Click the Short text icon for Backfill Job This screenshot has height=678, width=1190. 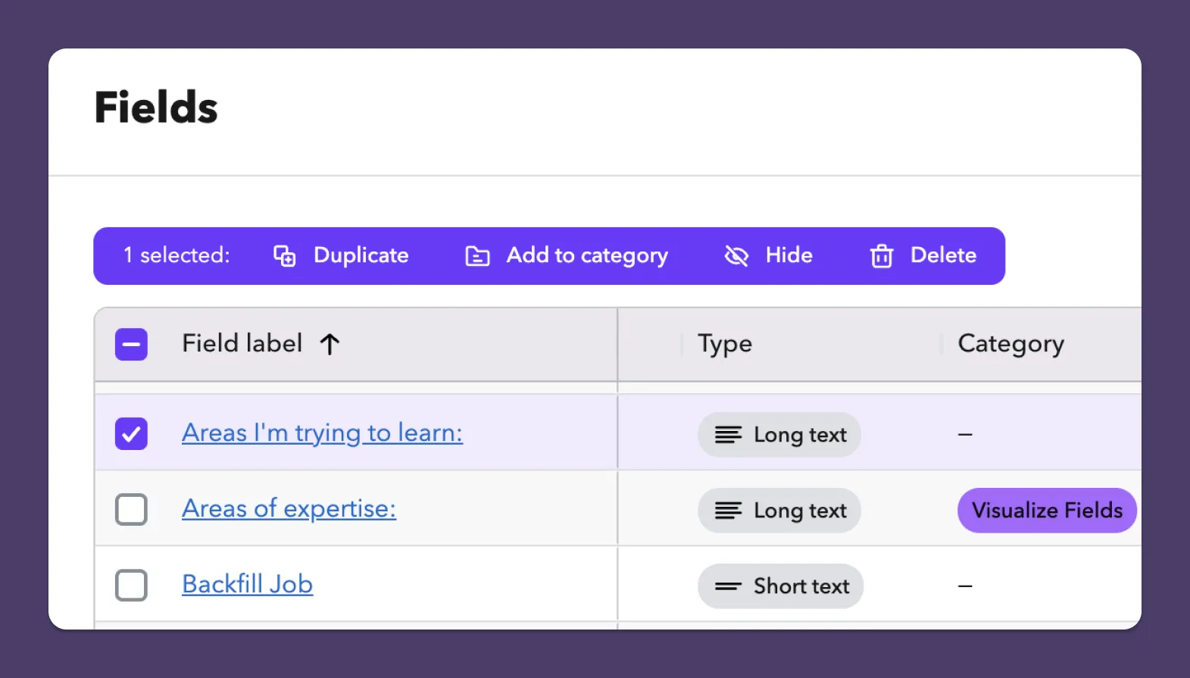pyautogui.click(x=728, y=586)
